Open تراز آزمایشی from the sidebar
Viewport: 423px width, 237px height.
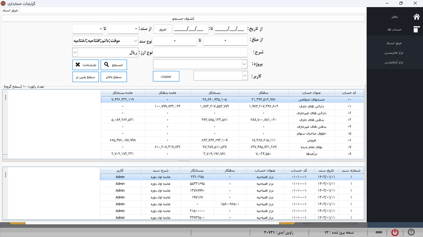[393, 62]
